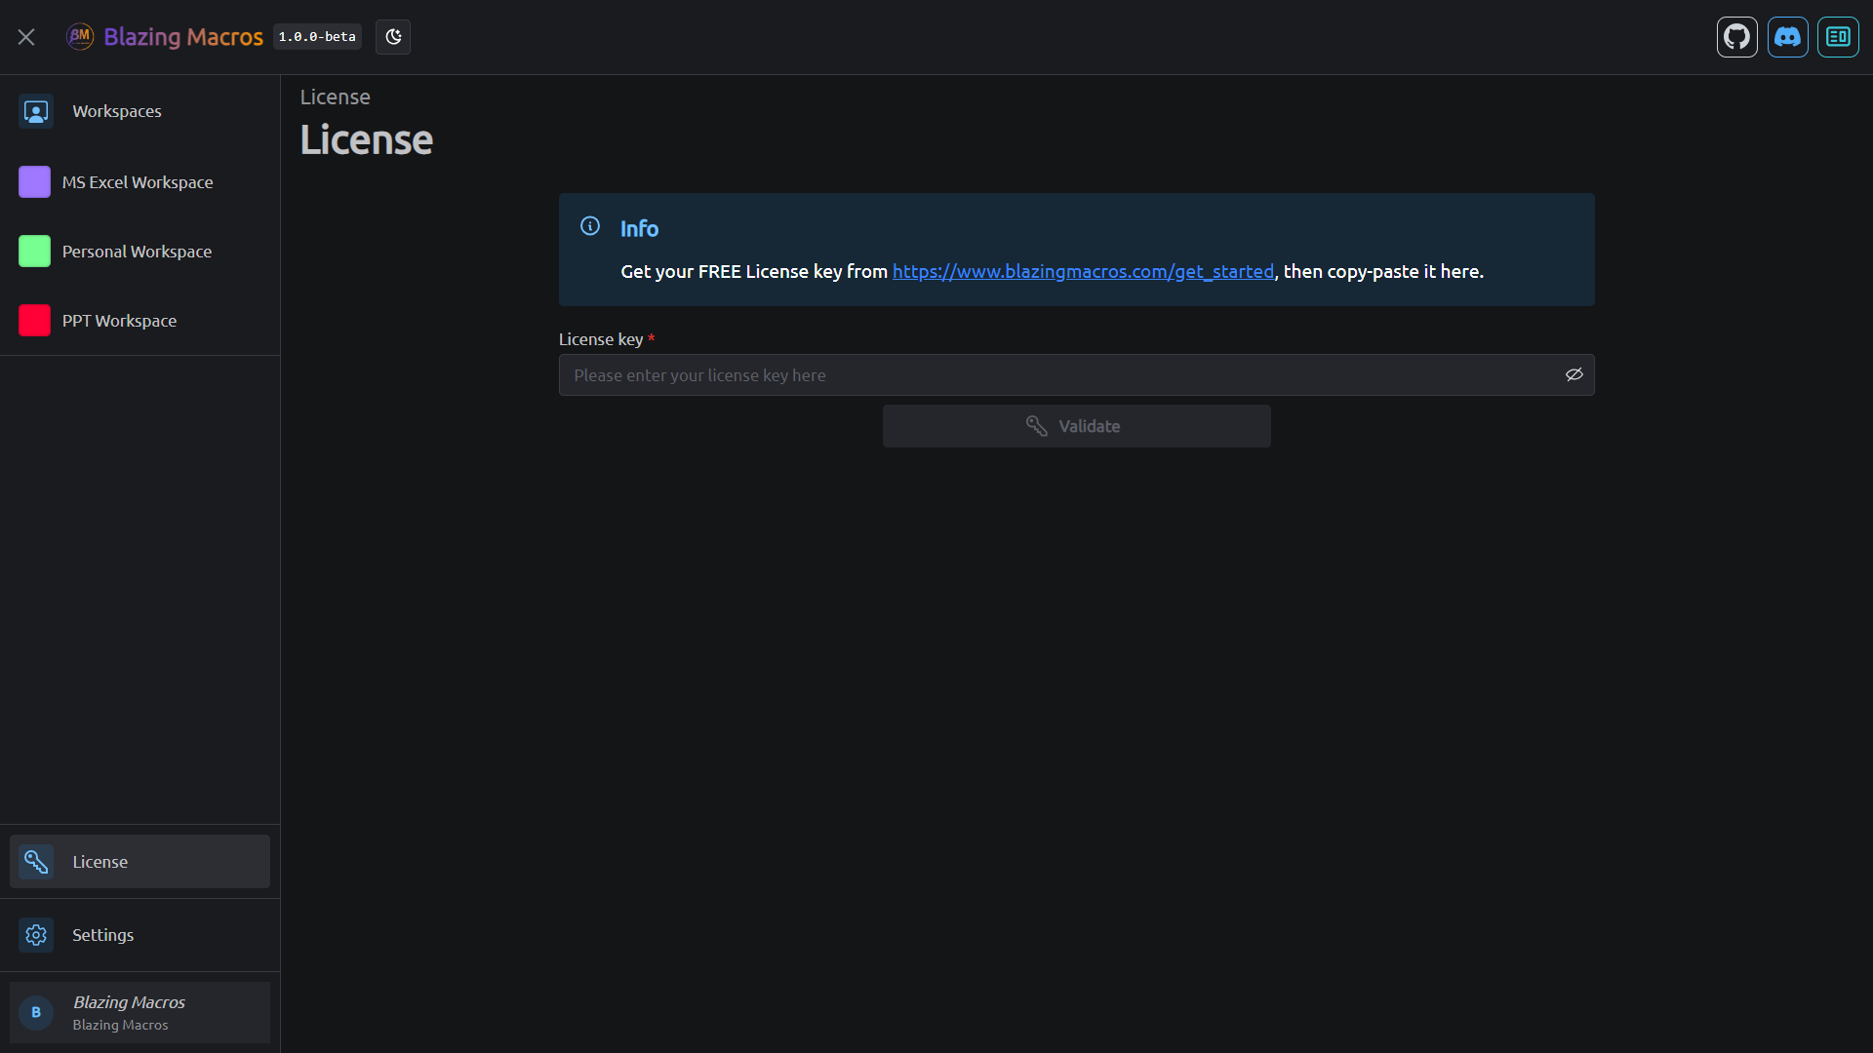Open MS Excel Workspace
This screenshot has width=1873, height=1053.
pyautogui.click(x=140, y=182)
